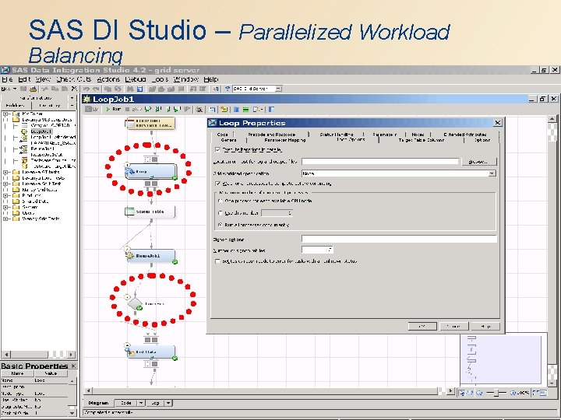Image resolution: width=561 pixels, height=420 pixels.
Task: Click OK in Loop Properties dialog
Action: 422,326
